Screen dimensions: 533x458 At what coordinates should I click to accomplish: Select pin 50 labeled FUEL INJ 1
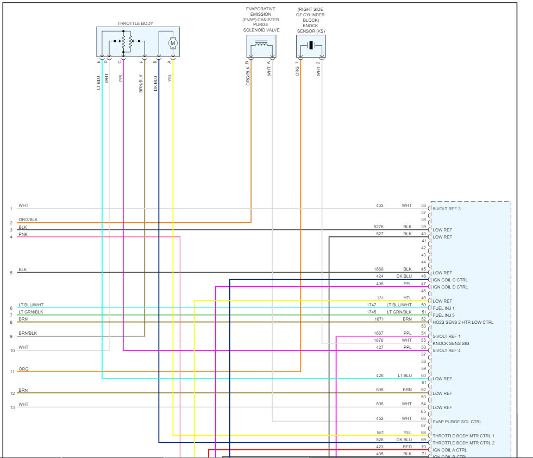[429, 308]
